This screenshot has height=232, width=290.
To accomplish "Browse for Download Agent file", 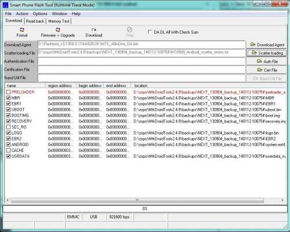I will click(x=267, y=45).
